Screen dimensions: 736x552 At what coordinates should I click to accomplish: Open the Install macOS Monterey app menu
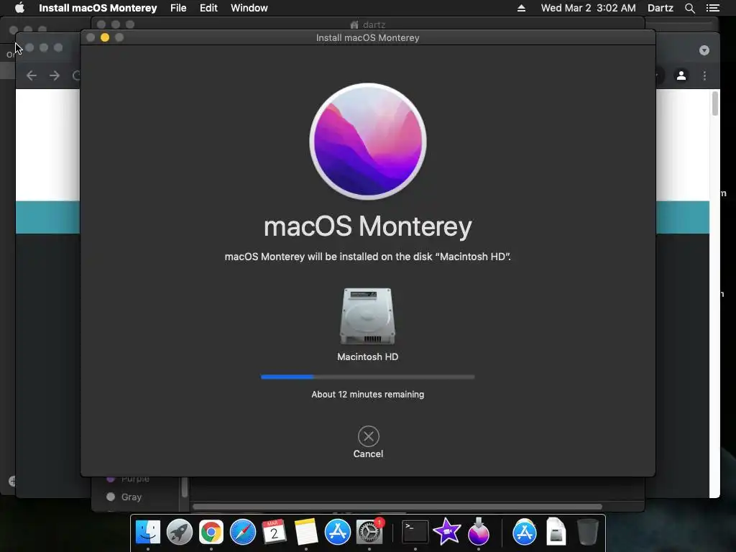98,8
